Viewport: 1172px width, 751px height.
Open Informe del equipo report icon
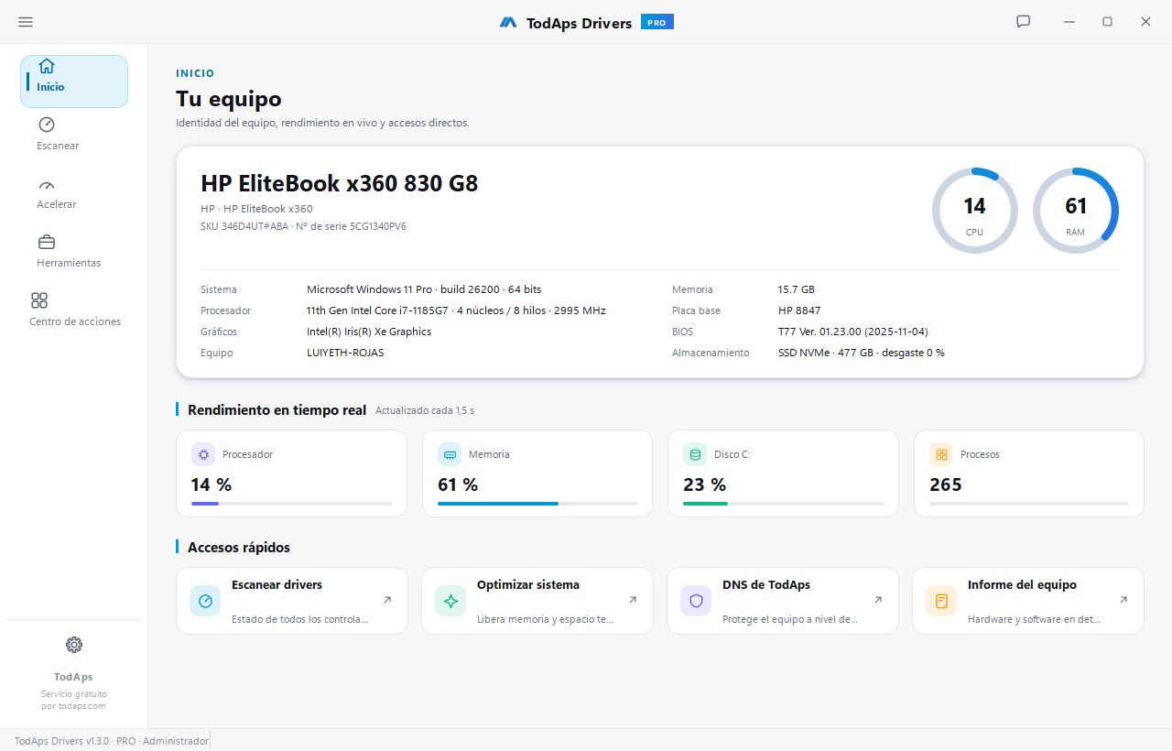941,601
